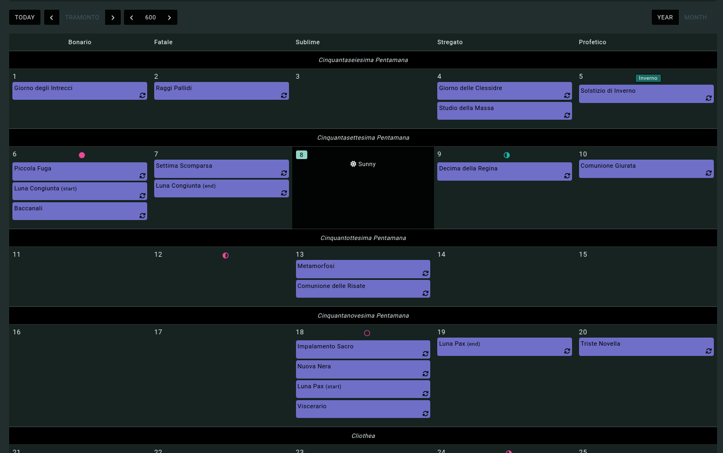This screenshot has height=453, width=723.
Task: Click the recurring icon on Giorno degli Intrecci
Action: [142, 95]
